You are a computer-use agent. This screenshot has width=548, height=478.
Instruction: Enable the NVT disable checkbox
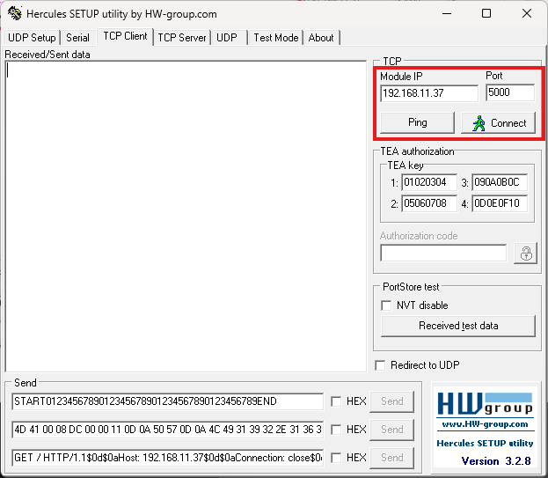pyautogui.click(x=386, y=305)
